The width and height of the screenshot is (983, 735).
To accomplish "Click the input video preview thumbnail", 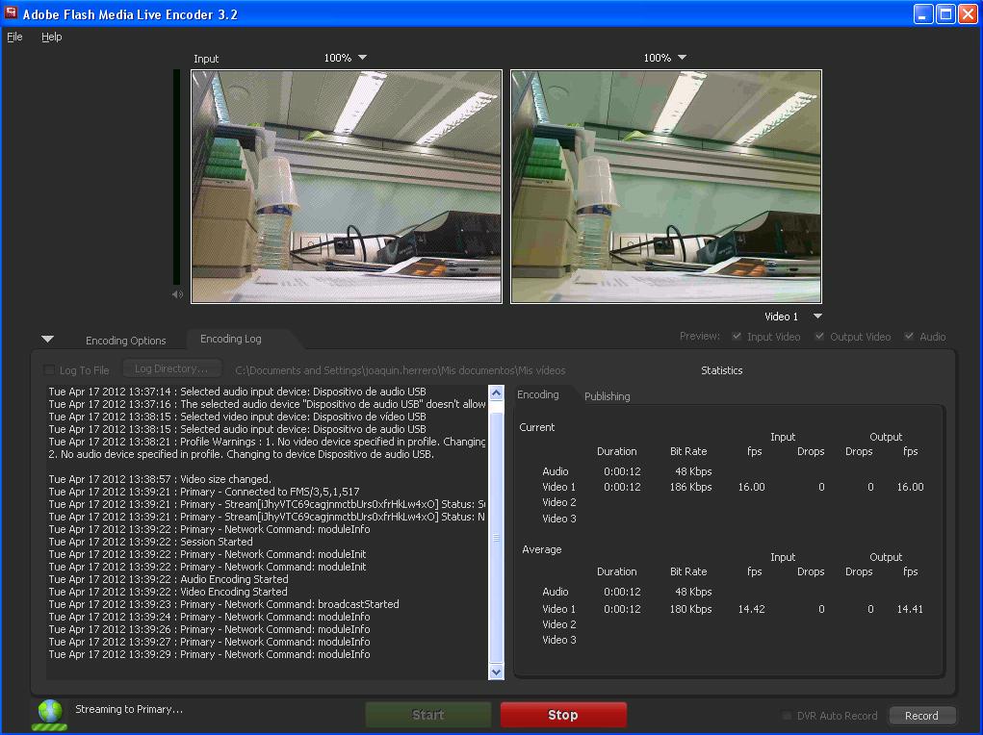I will tap(347, 187).
